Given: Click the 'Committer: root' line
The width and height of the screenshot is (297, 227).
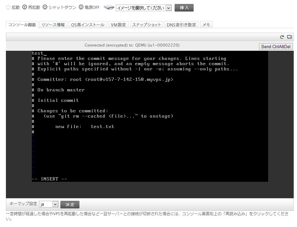Looking at the screenshot, I should (x=102, y=79).
